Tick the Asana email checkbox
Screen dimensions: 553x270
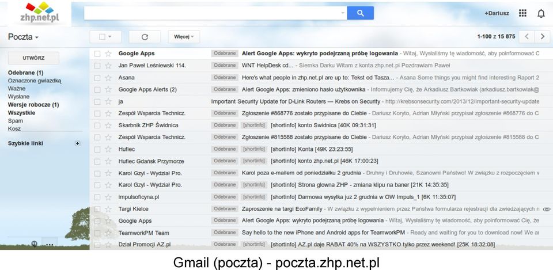97,78
